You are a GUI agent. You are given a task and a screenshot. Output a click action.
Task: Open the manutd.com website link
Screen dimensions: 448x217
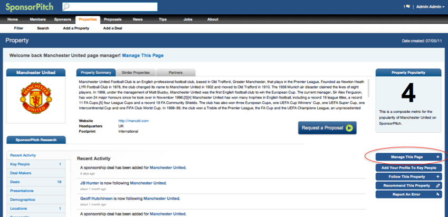click(x=134, y=121)
